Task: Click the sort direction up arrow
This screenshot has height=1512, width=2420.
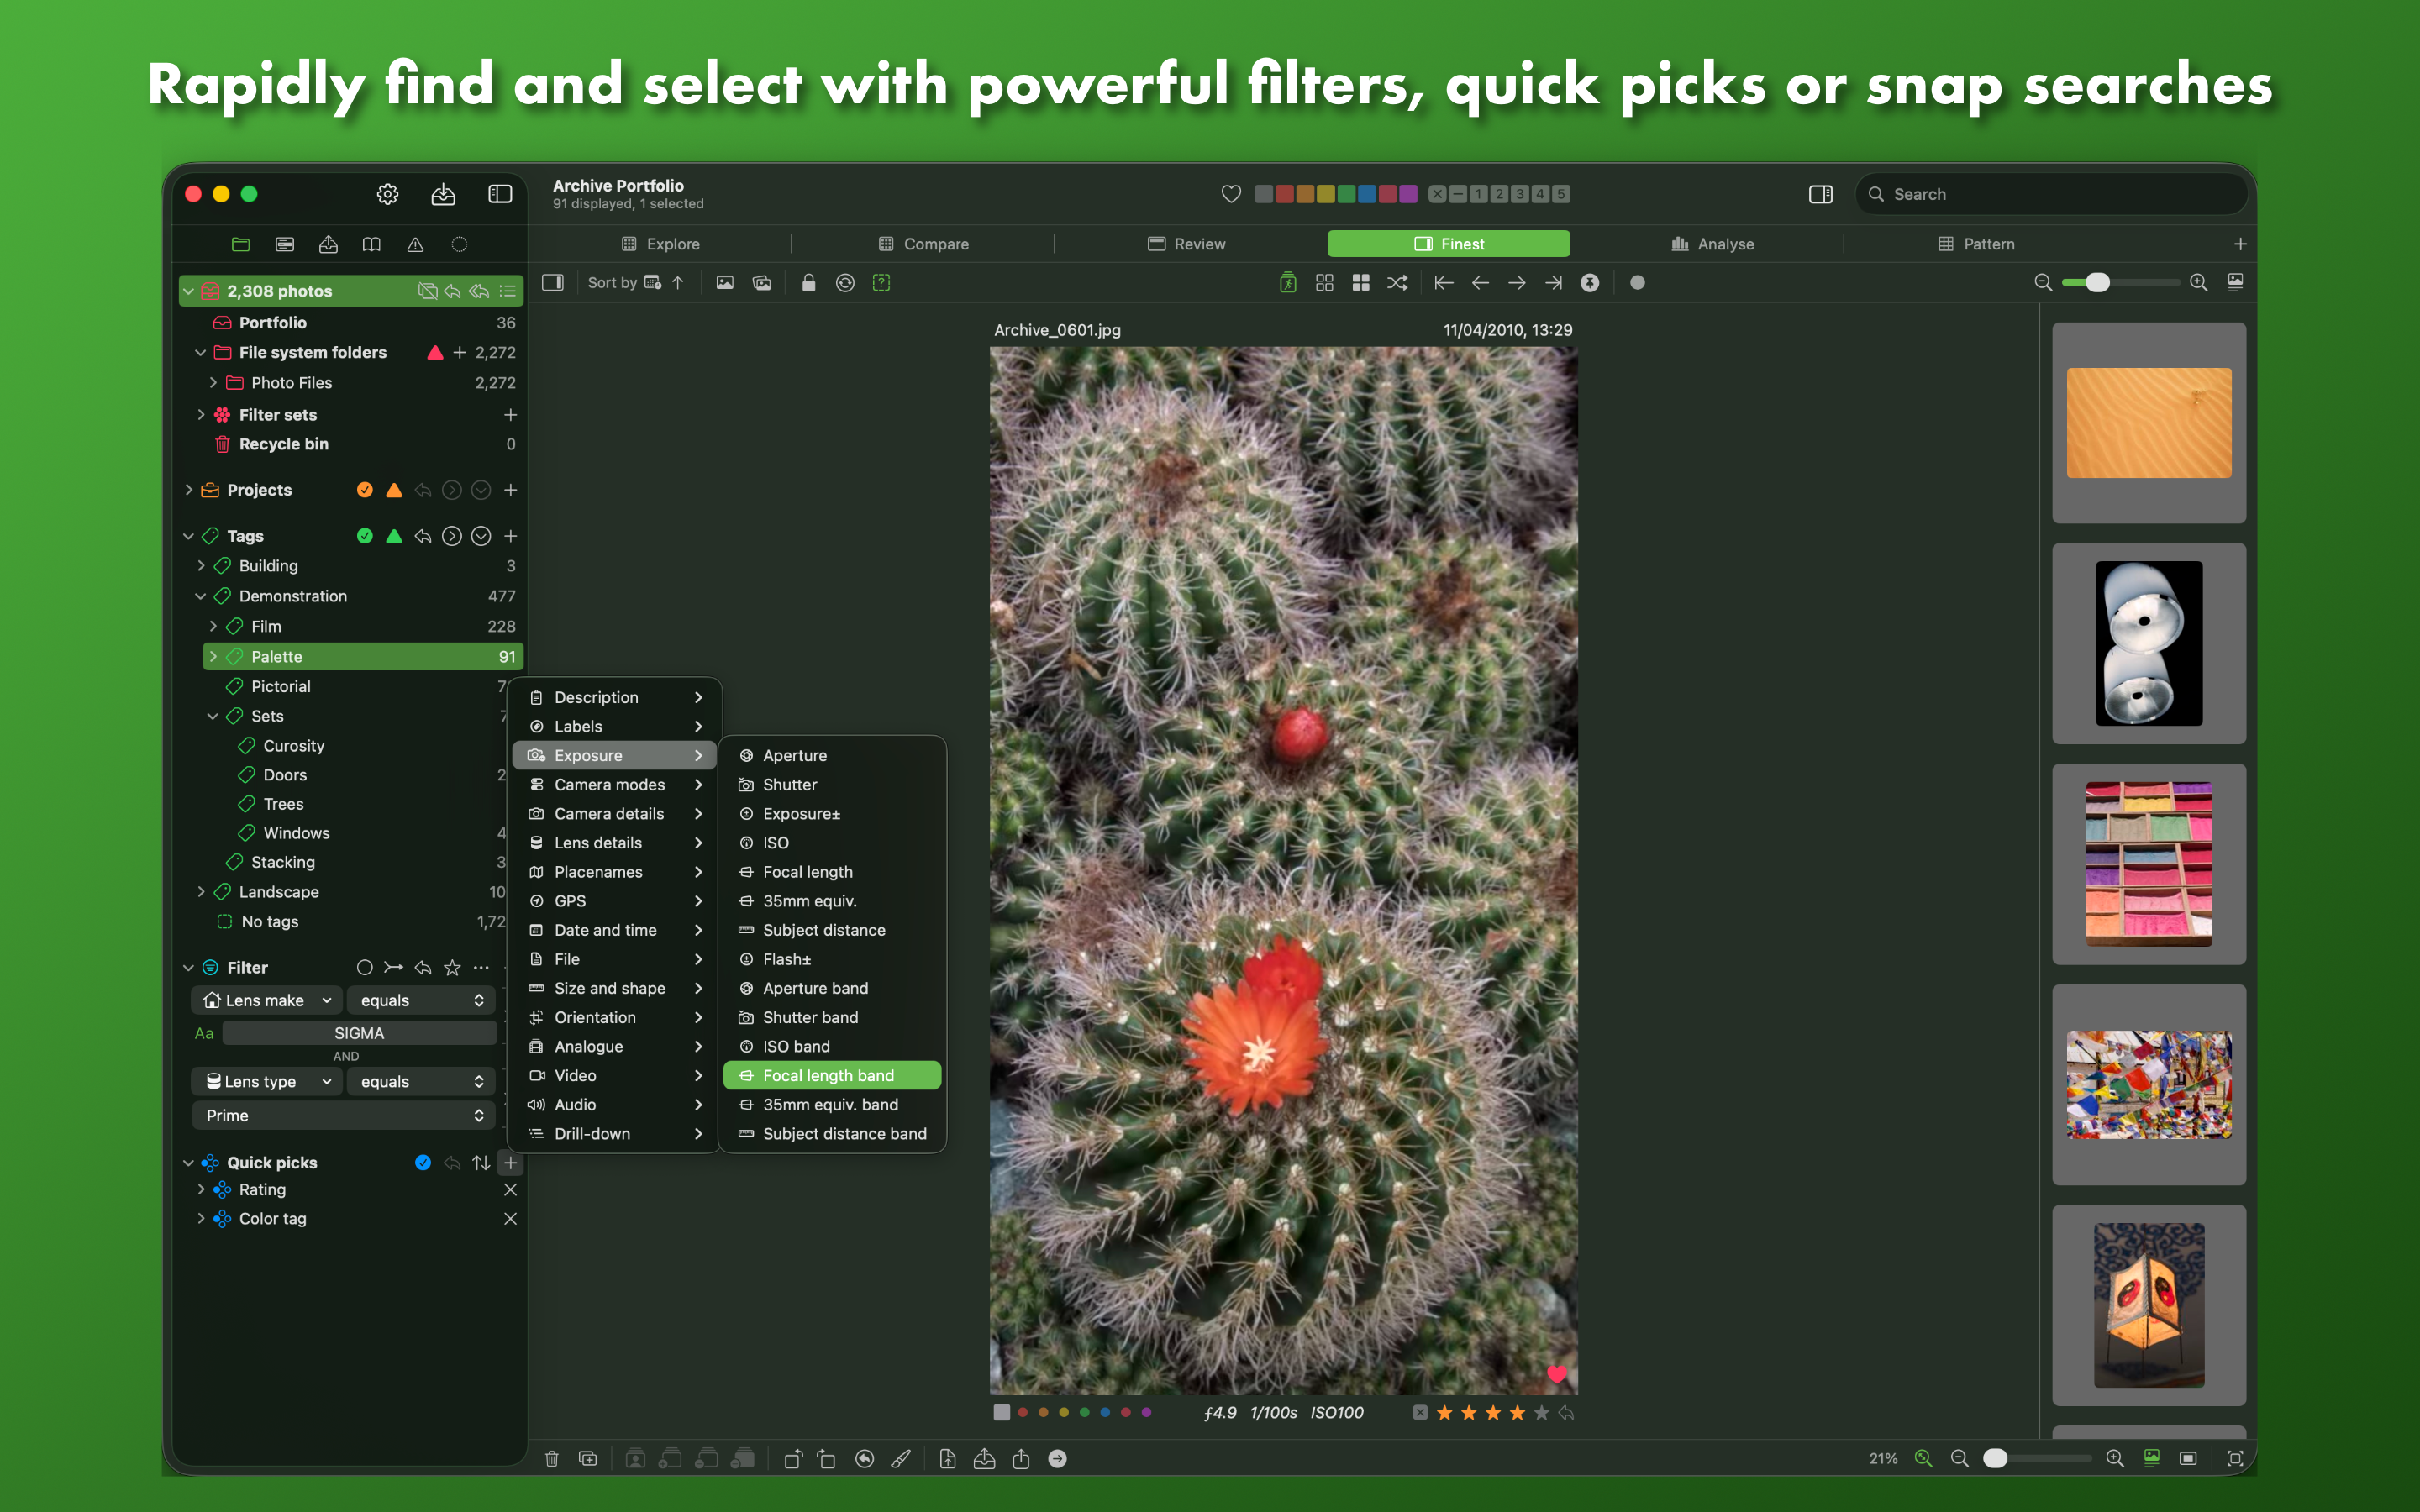Action: click(678, 283)
